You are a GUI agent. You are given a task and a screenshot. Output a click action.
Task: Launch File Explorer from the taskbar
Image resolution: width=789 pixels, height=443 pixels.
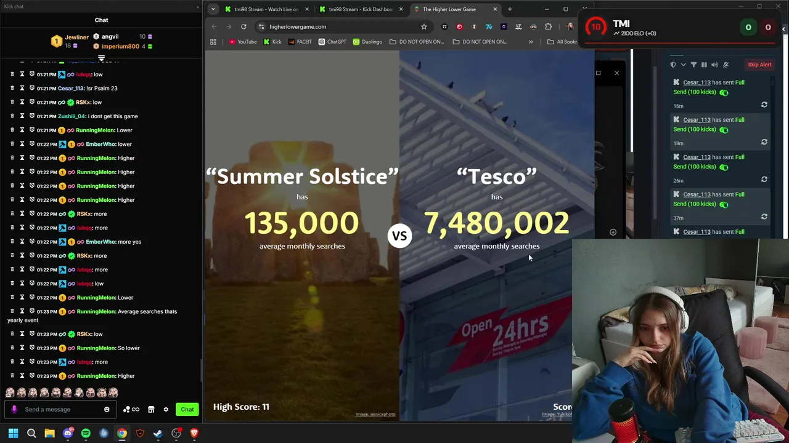[49, 433]
